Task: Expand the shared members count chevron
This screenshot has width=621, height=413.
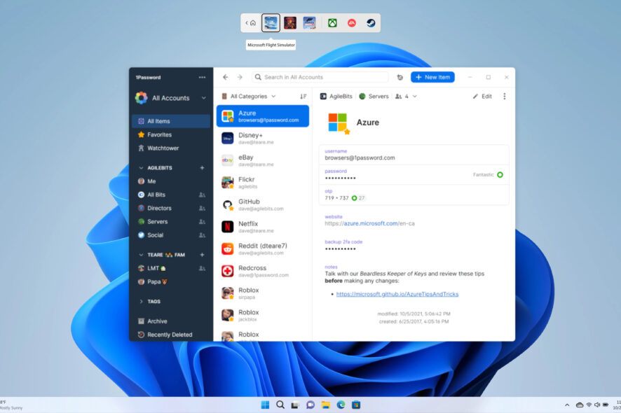Action: 415,96
